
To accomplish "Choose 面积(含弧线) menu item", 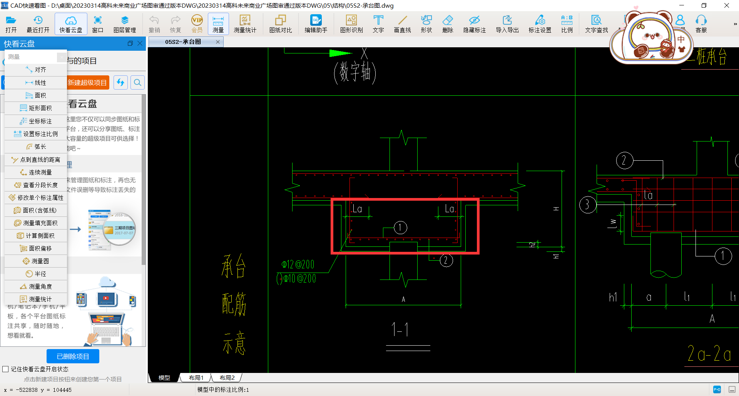I will (x=36, y=210).
